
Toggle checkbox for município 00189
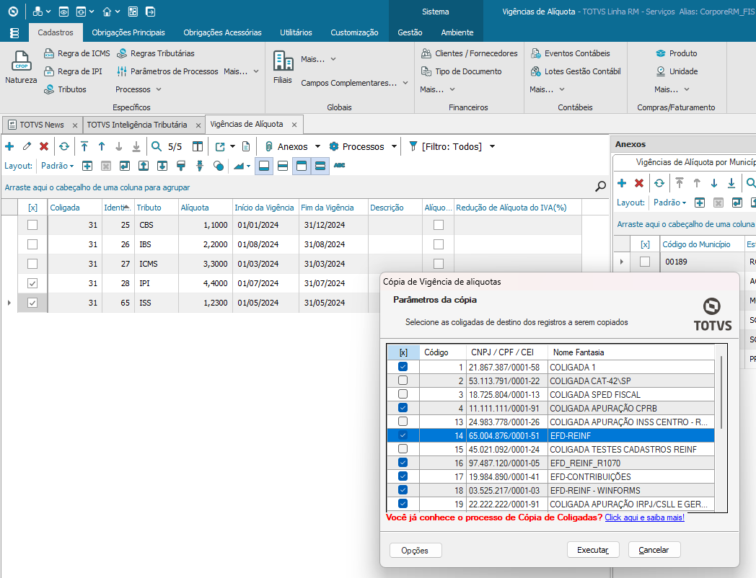pyautogui.click(x=645, y=262)
